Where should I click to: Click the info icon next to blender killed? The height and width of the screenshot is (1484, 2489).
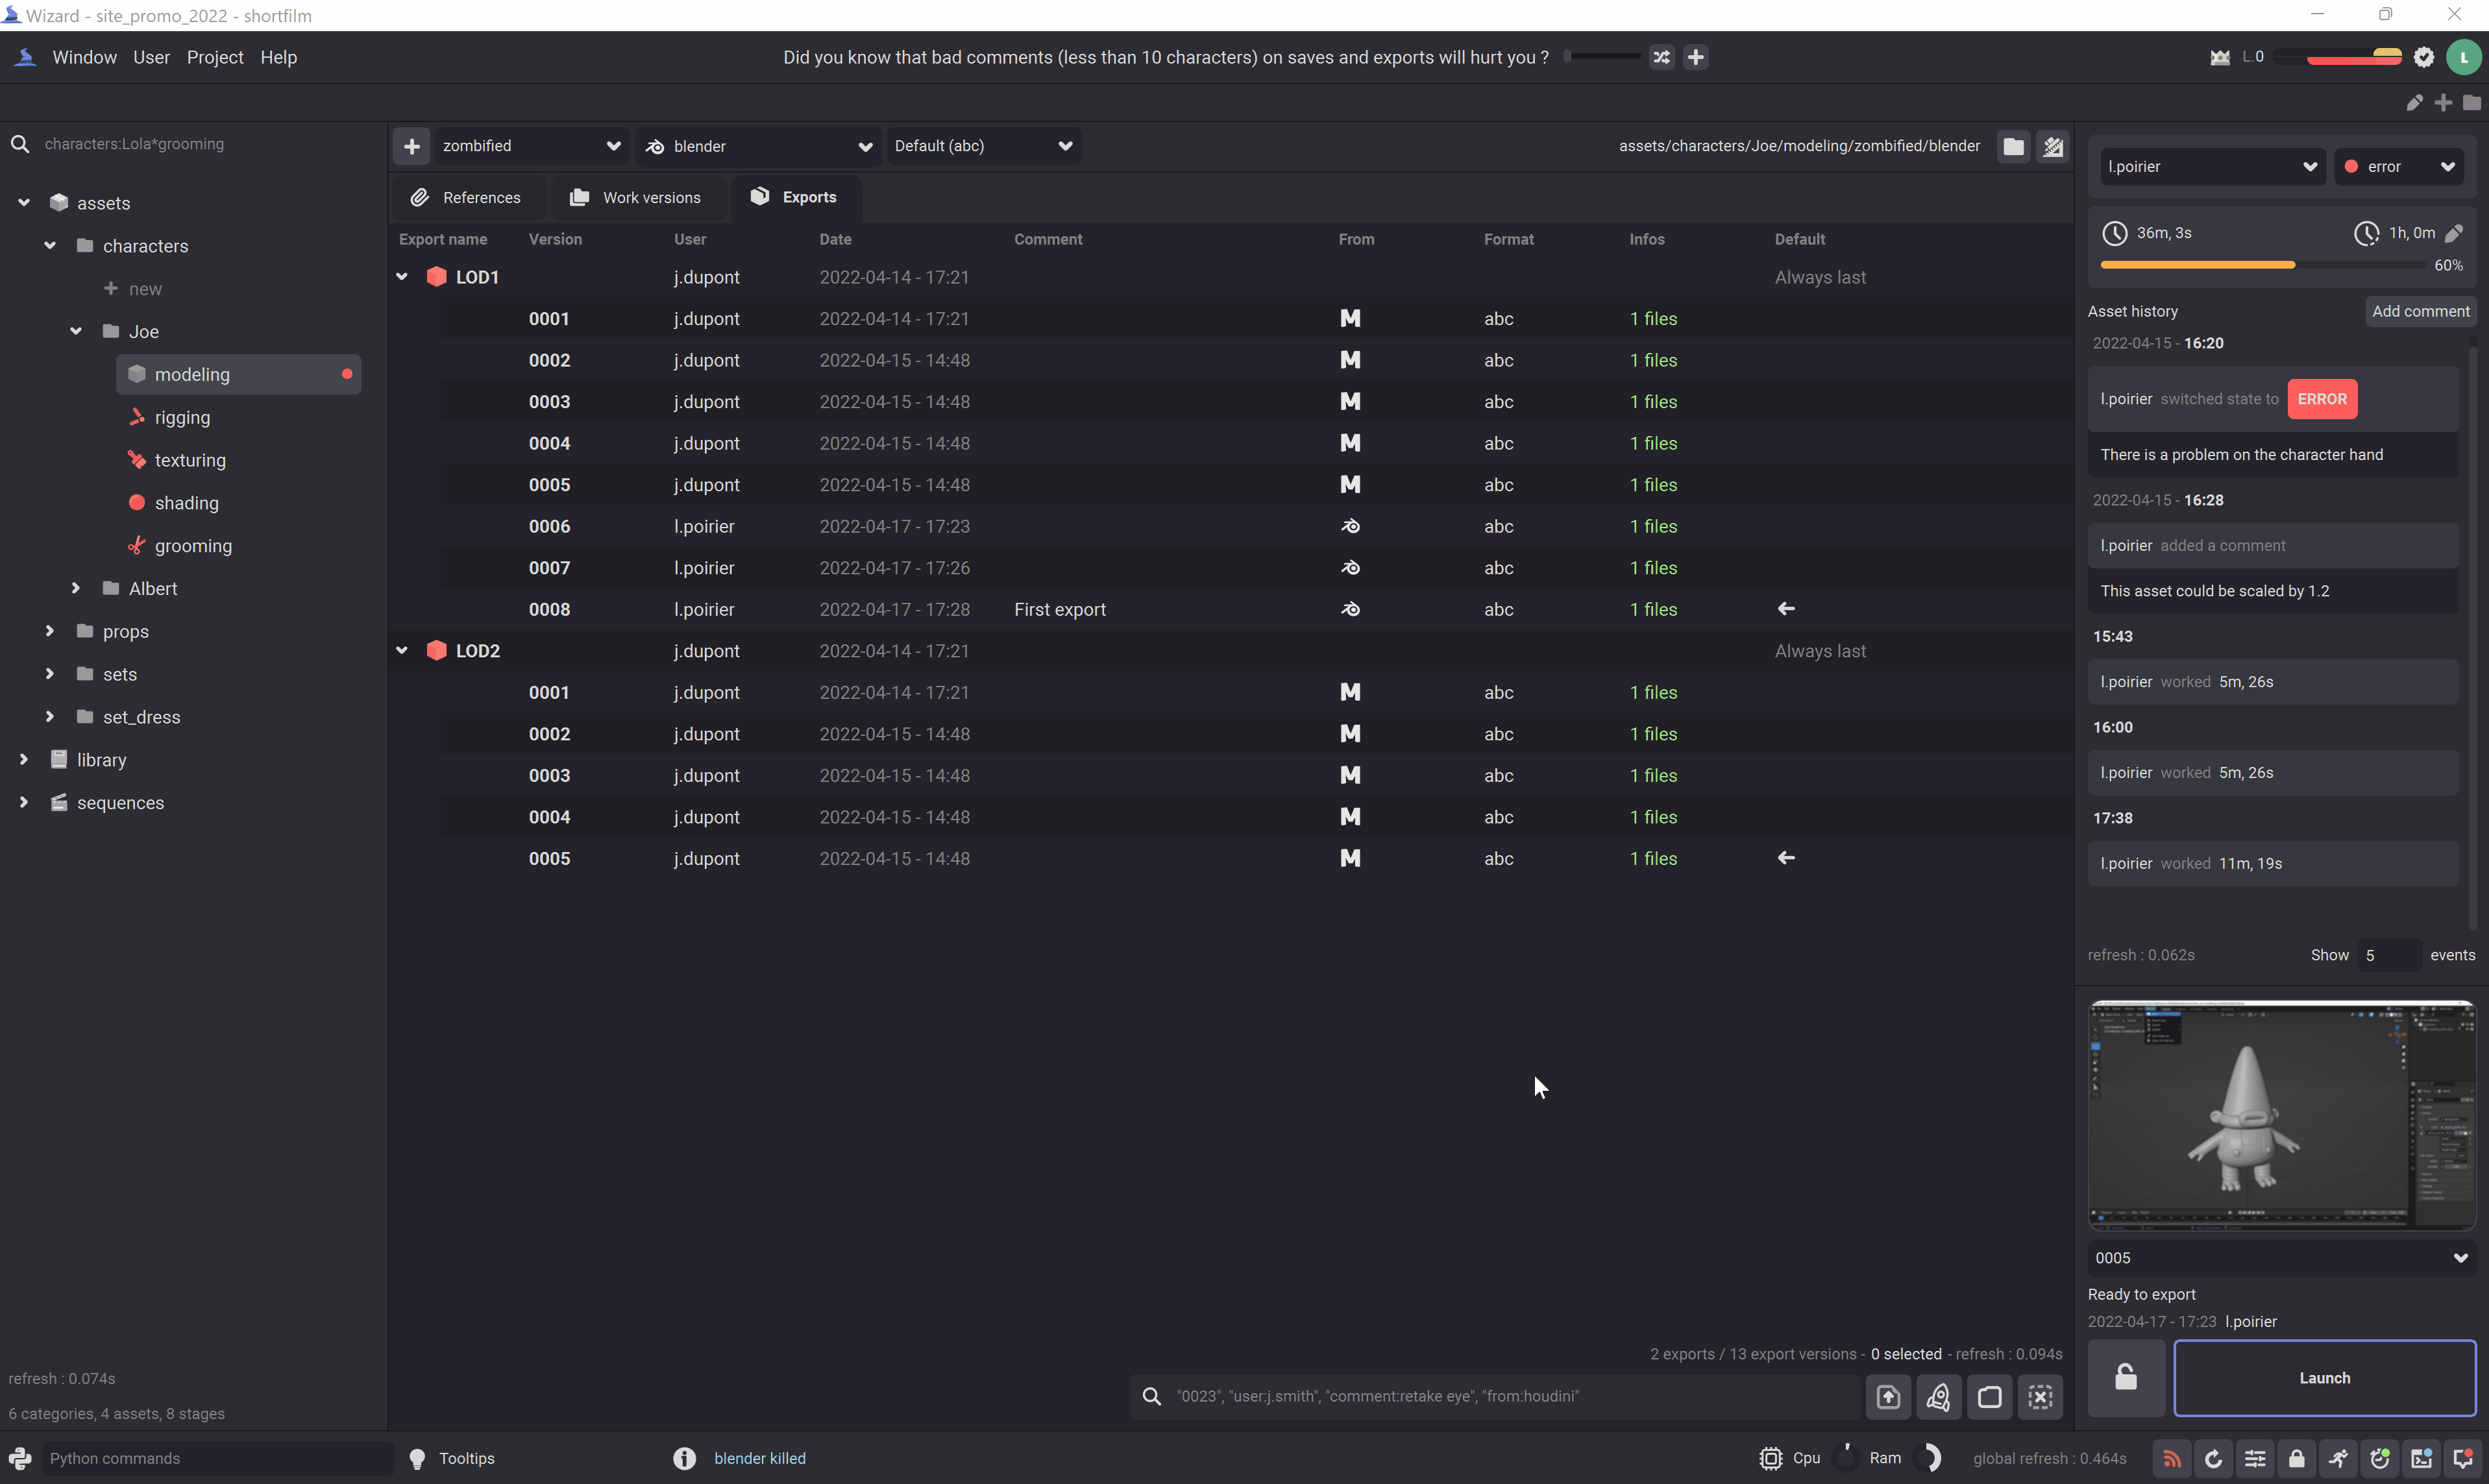[x=685, y=1459]
